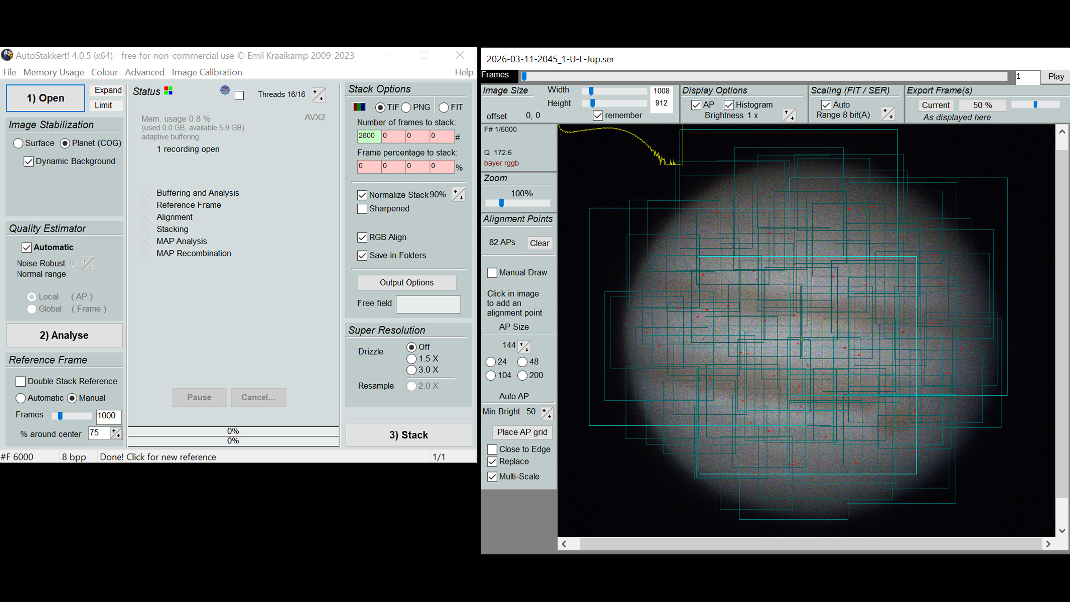Clear the alignment points
This screenshot has width=1070, height=602.
(540, 243)
